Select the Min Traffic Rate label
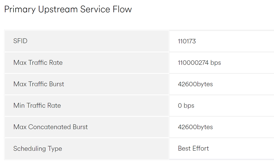 coord(37,106)
